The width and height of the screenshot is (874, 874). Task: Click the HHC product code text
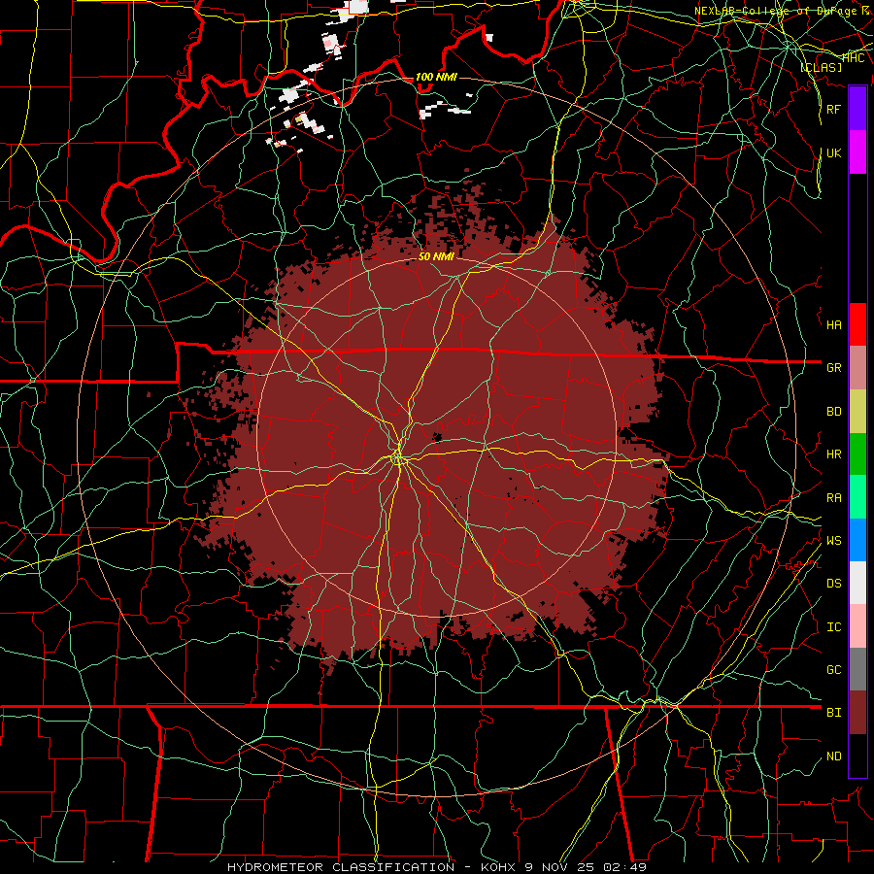click(854, 58)
